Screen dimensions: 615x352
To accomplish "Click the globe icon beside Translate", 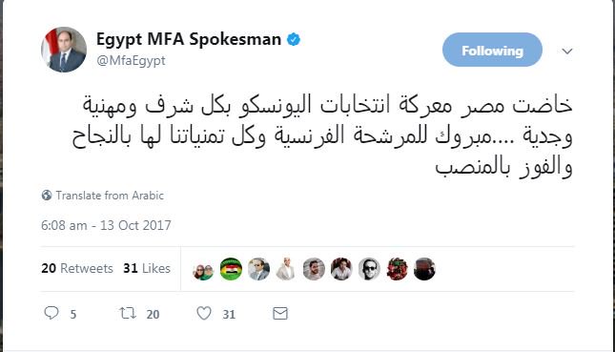I will coord(47,195).
